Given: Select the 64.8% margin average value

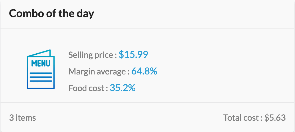Looking at the screenshot, I should (x=144, y=71).
